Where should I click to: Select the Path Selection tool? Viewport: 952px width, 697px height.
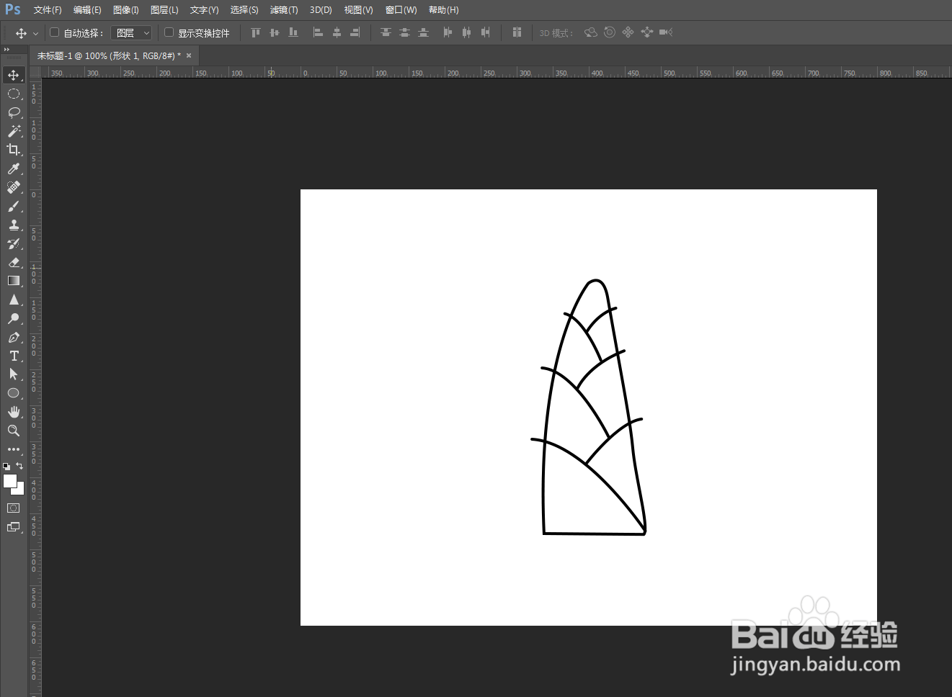[14, 374]
